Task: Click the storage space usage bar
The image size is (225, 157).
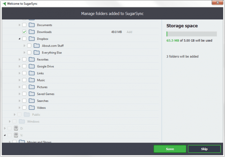Action: pos(192,34)
